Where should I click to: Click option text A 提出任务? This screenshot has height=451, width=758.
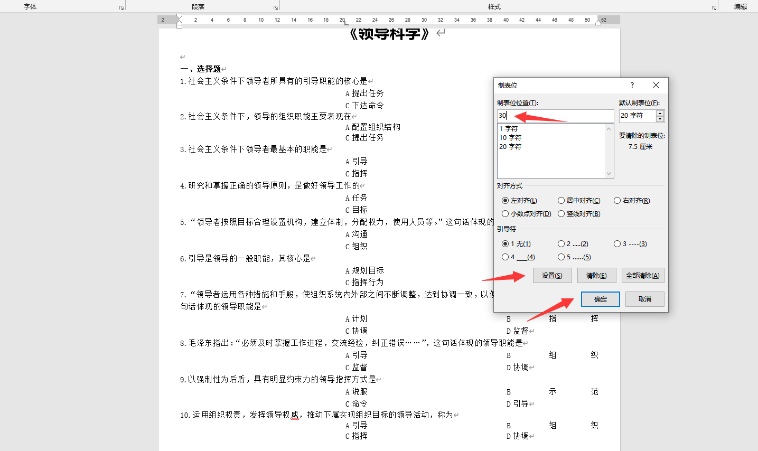[x=364, y=93]
